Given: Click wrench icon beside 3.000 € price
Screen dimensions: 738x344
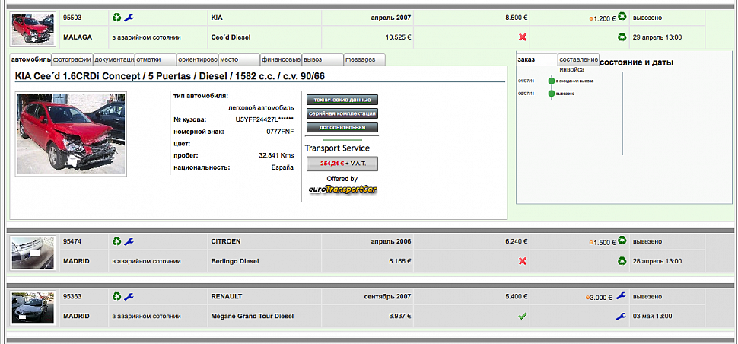Looking at the screenshot, I should tap(622, 296).
